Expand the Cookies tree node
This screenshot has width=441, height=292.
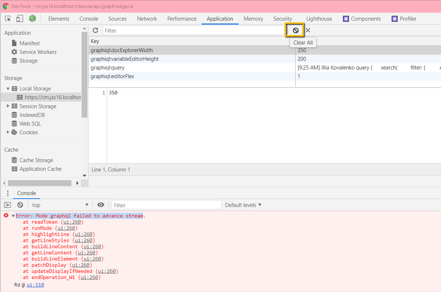(8, 132)
